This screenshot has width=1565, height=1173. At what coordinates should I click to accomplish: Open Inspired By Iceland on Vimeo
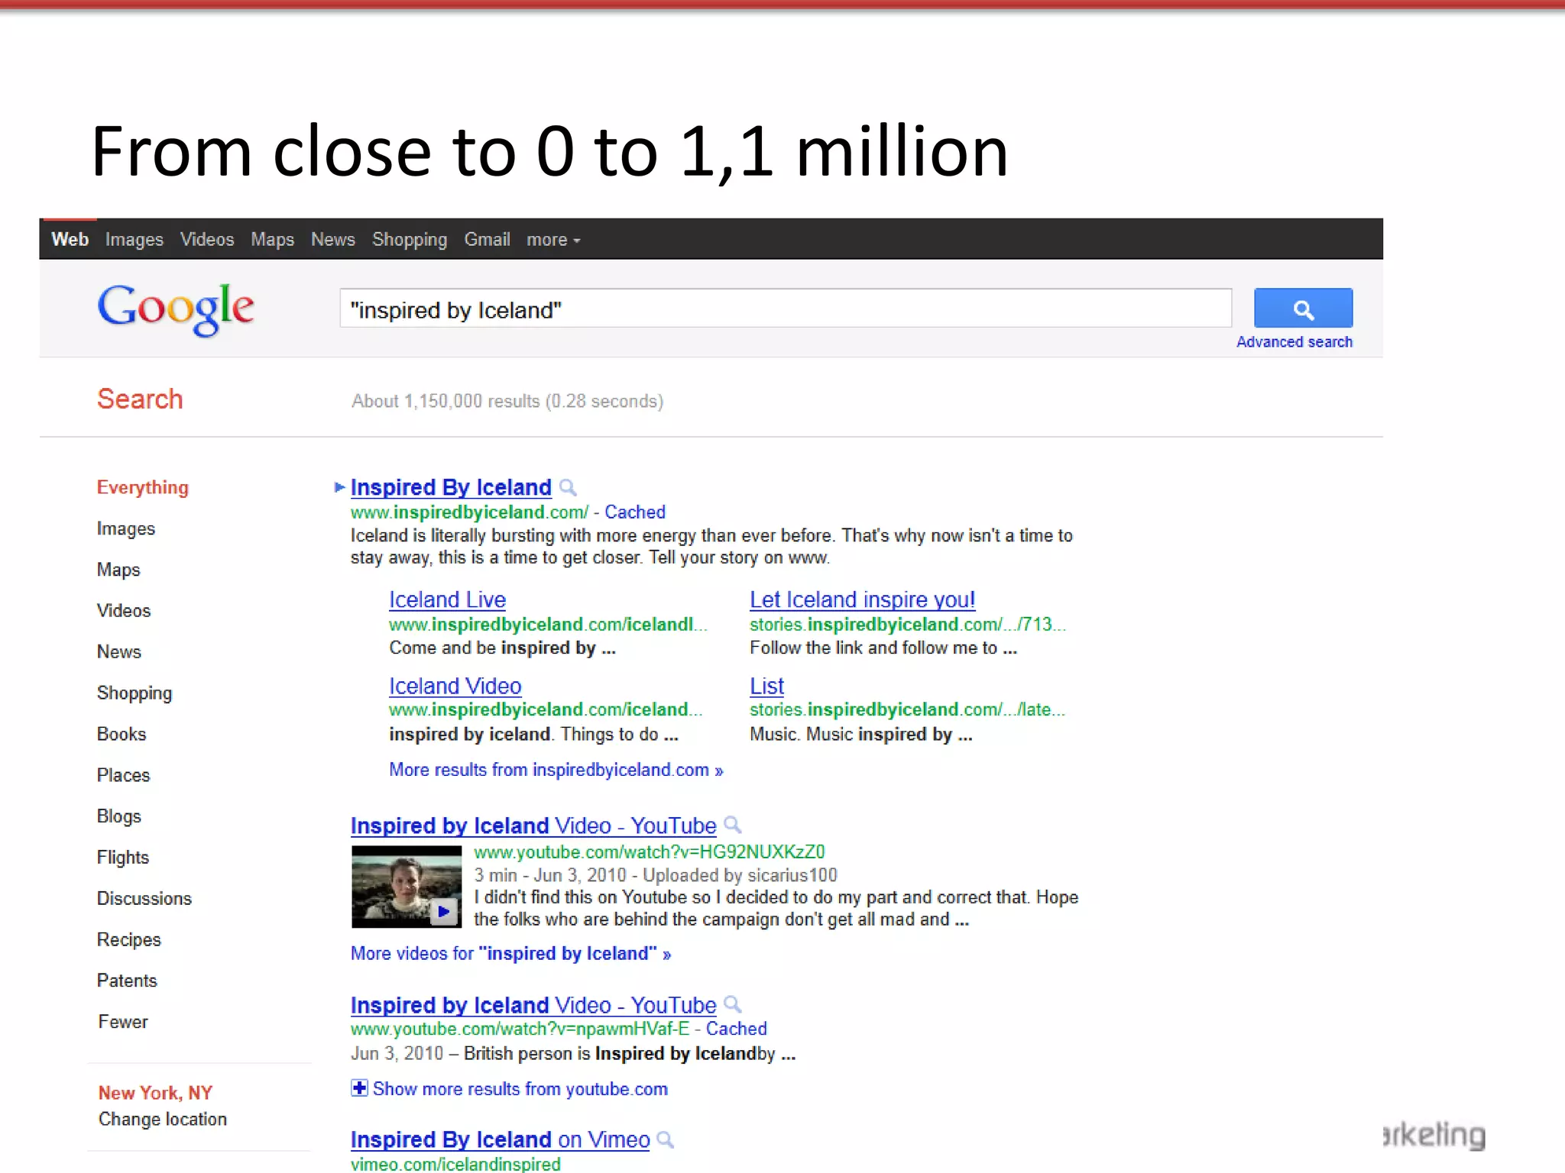tap(501, 1140)
